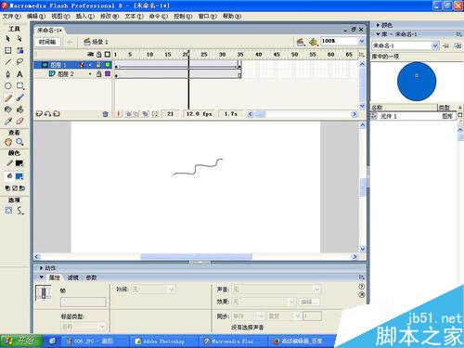
Task: Click the Start button on taskbar
Action: [x=21, y=342]
